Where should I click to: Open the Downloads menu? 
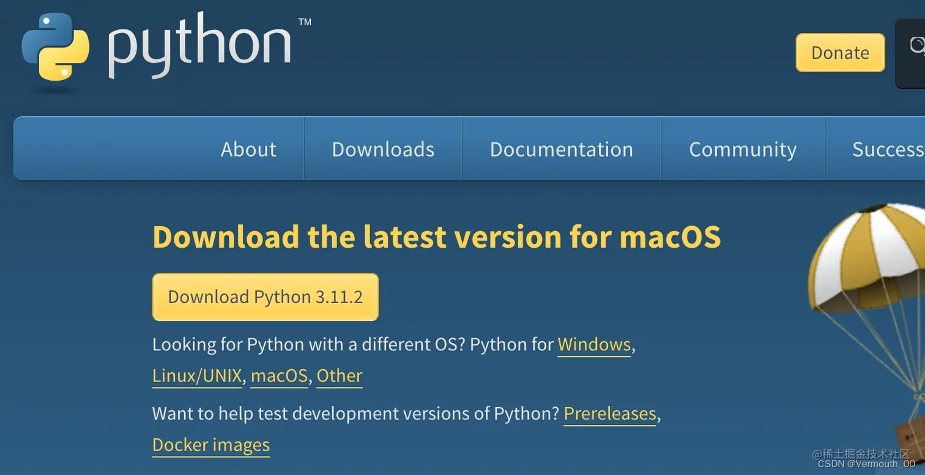383,149
